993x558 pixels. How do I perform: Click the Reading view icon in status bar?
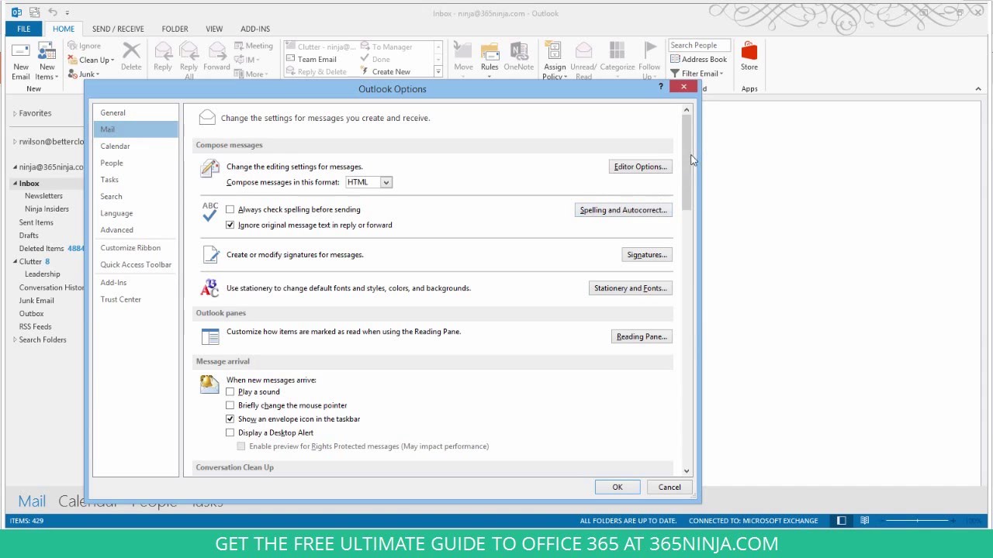(x=864, y=521)
